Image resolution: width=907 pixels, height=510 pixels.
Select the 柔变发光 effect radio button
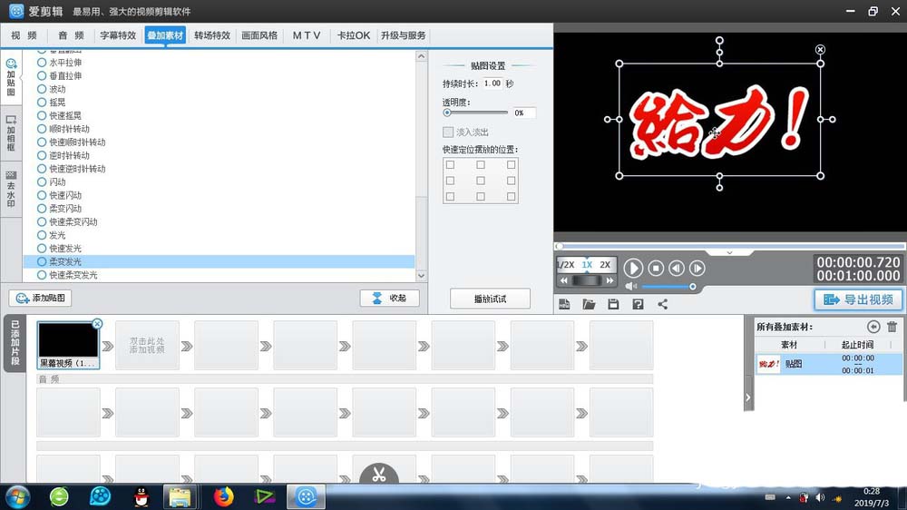pyautogui.click(x=42, y=261)
